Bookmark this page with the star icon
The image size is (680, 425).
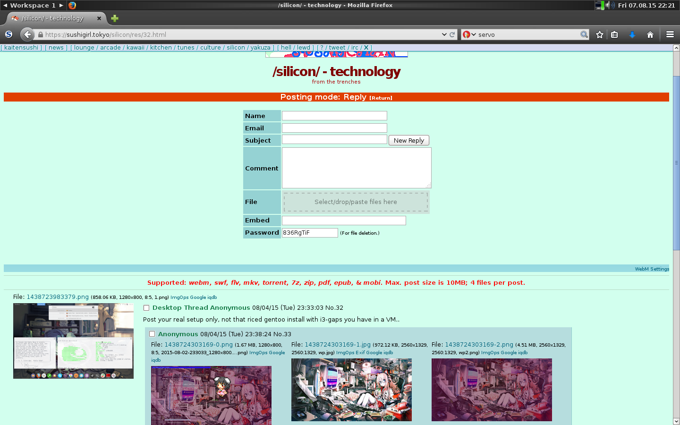(600, 34)
